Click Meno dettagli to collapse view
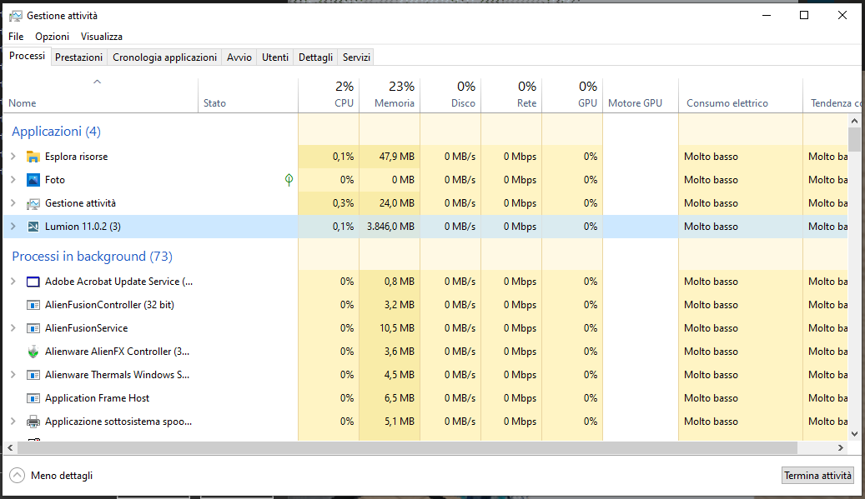 click(x=52, y=476)
